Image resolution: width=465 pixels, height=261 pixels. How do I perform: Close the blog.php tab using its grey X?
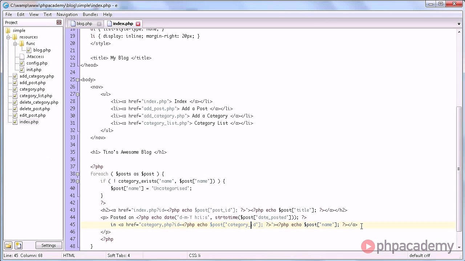tap(99, 24)
